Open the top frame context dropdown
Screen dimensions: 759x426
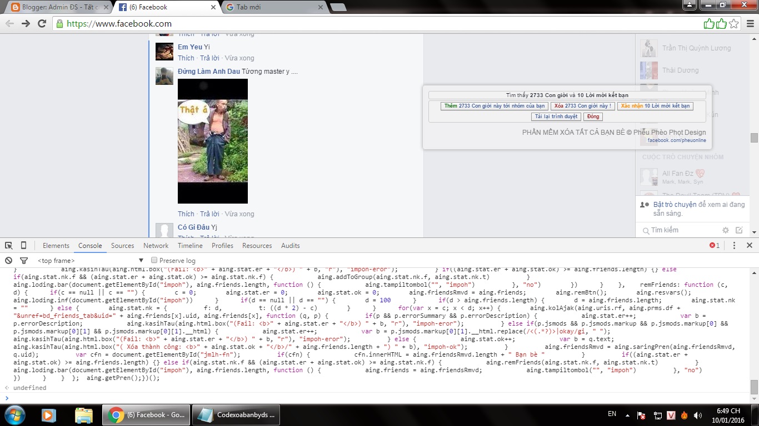click(x=90, y=260)
